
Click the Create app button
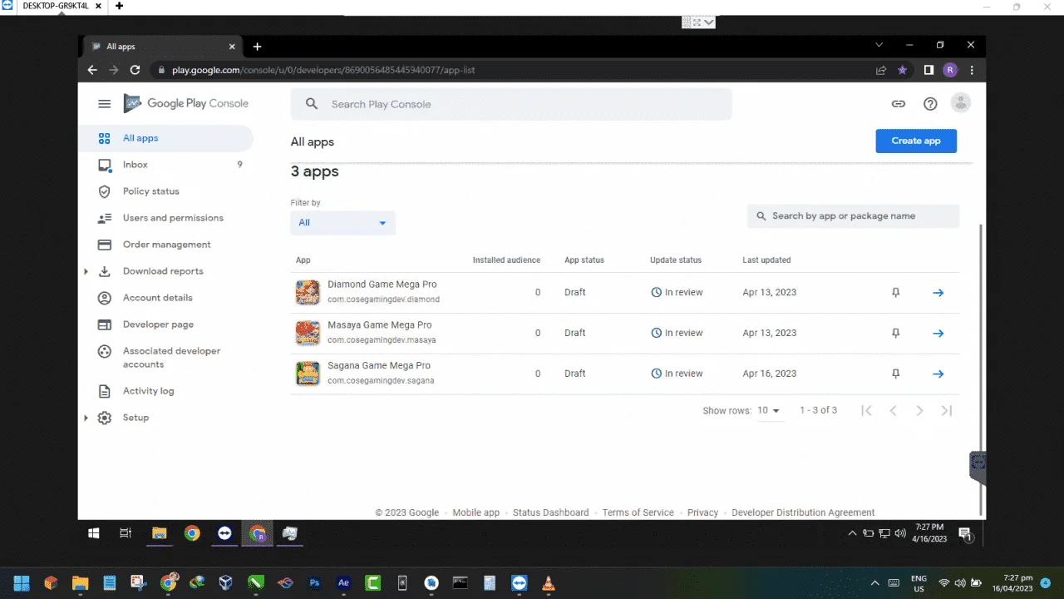click(x=916, y=141)
